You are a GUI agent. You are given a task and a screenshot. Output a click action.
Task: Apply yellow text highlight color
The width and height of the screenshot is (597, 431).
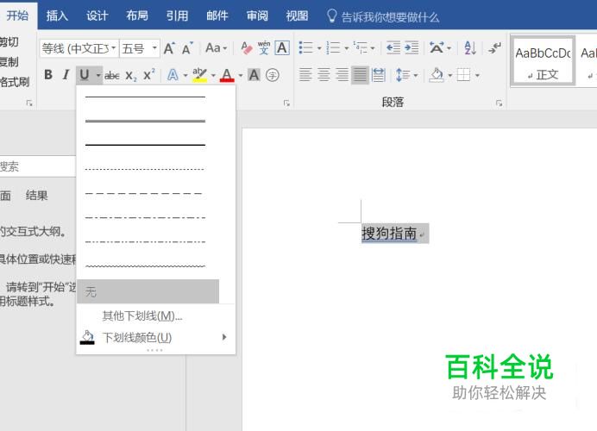click(200, 75)
